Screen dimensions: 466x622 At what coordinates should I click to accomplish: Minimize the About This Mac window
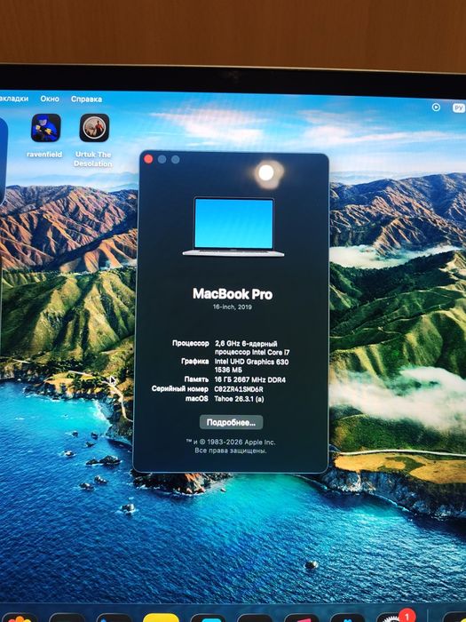tap(162, 159)
